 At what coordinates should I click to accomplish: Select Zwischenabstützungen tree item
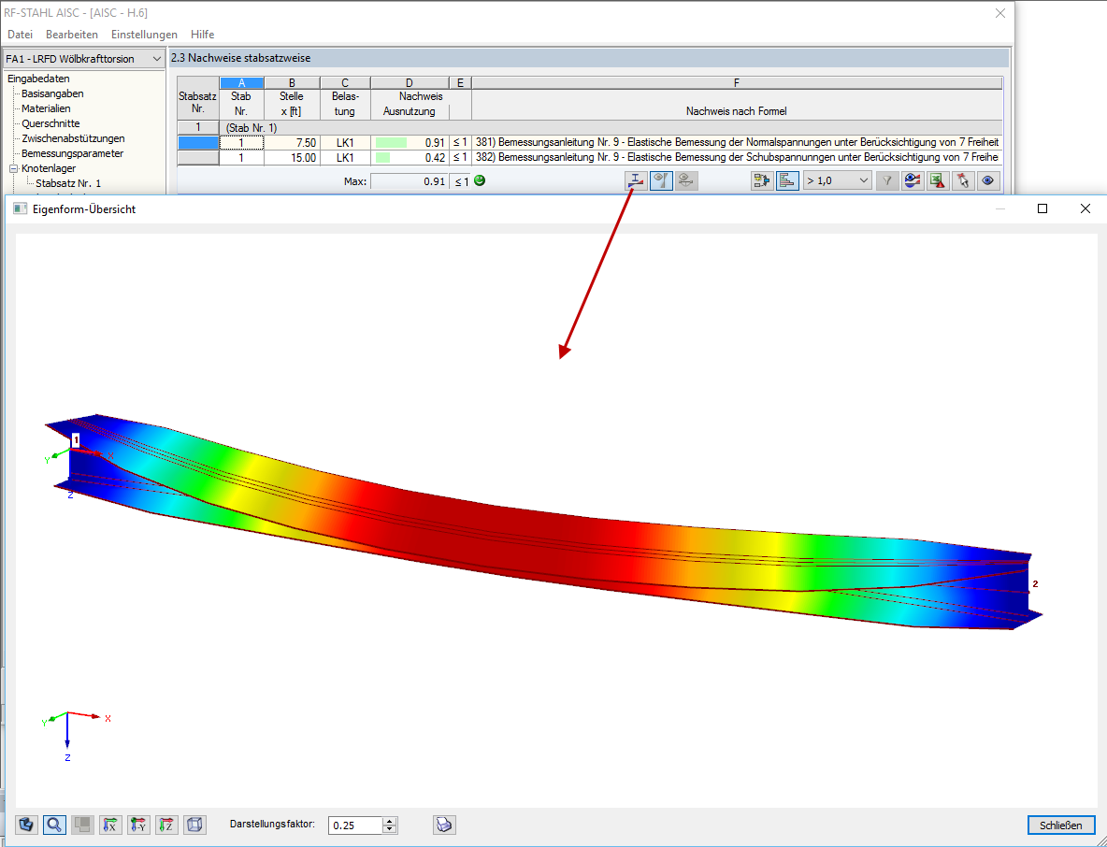pos(73,138)
